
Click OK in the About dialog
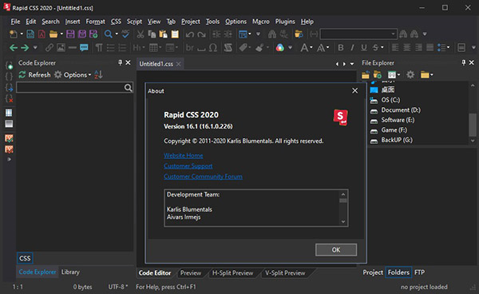click(336, 250)
